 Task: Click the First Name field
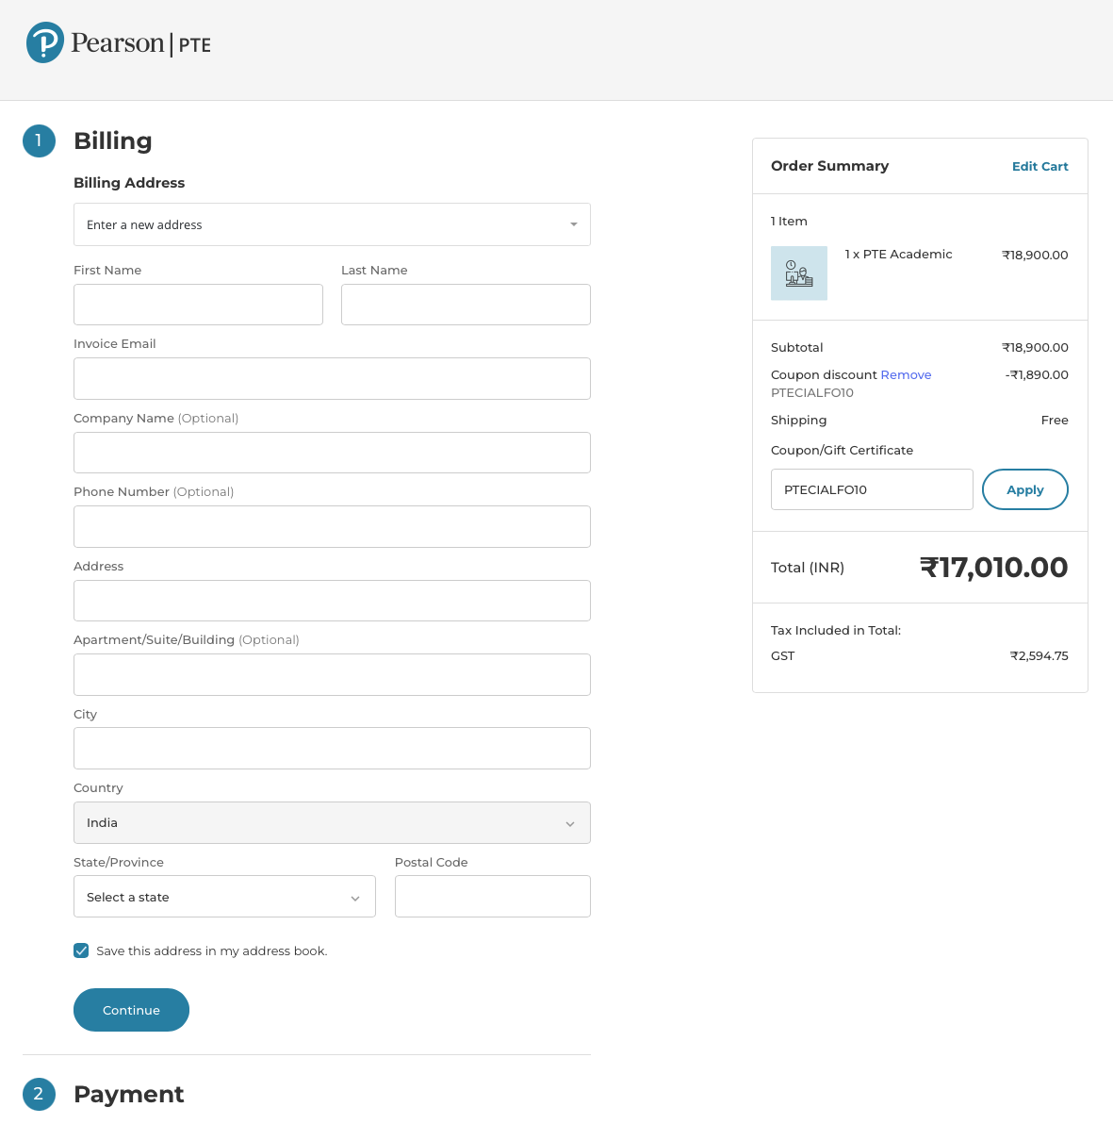[199, 305]
